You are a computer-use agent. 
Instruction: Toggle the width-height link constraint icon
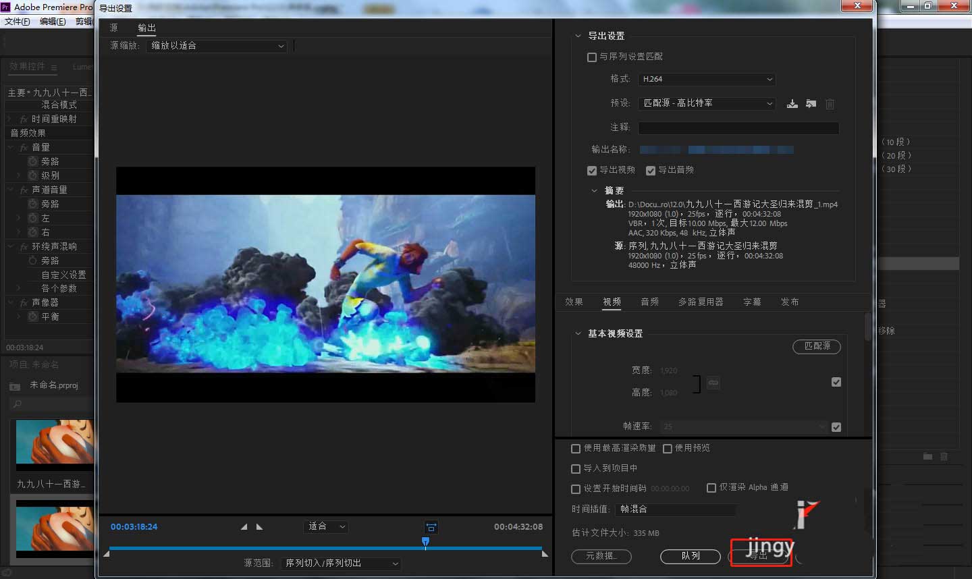click(713, 383)
